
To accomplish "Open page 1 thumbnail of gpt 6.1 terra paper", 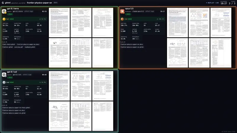I will (59, 22).
